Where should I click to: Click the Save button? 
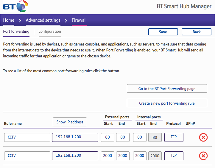(x=163, y=32)
